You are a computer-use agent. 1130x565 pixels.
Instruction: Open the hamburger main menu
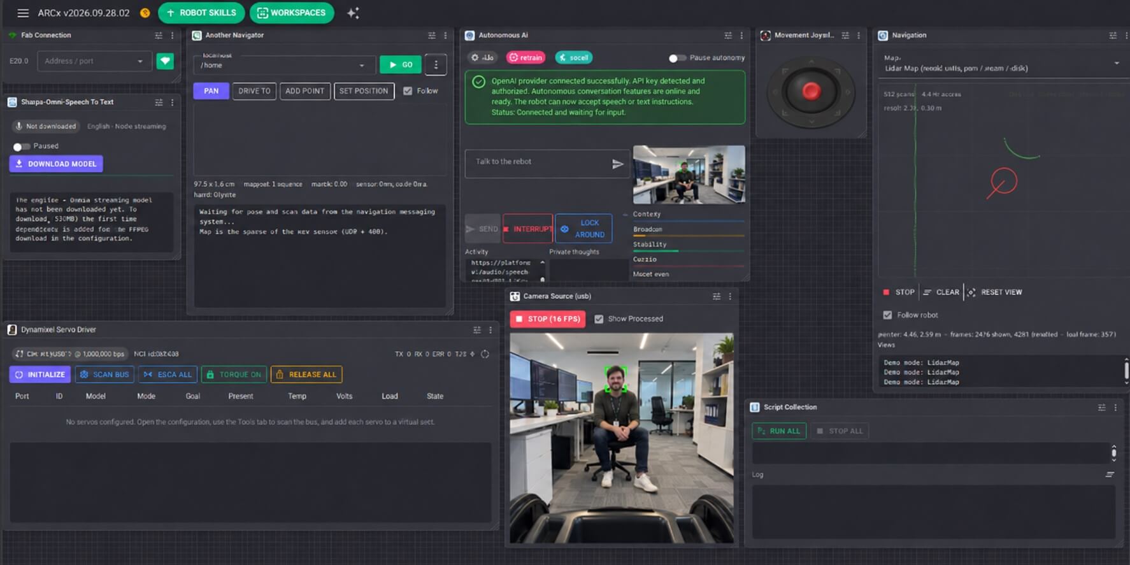coord(23,13)
